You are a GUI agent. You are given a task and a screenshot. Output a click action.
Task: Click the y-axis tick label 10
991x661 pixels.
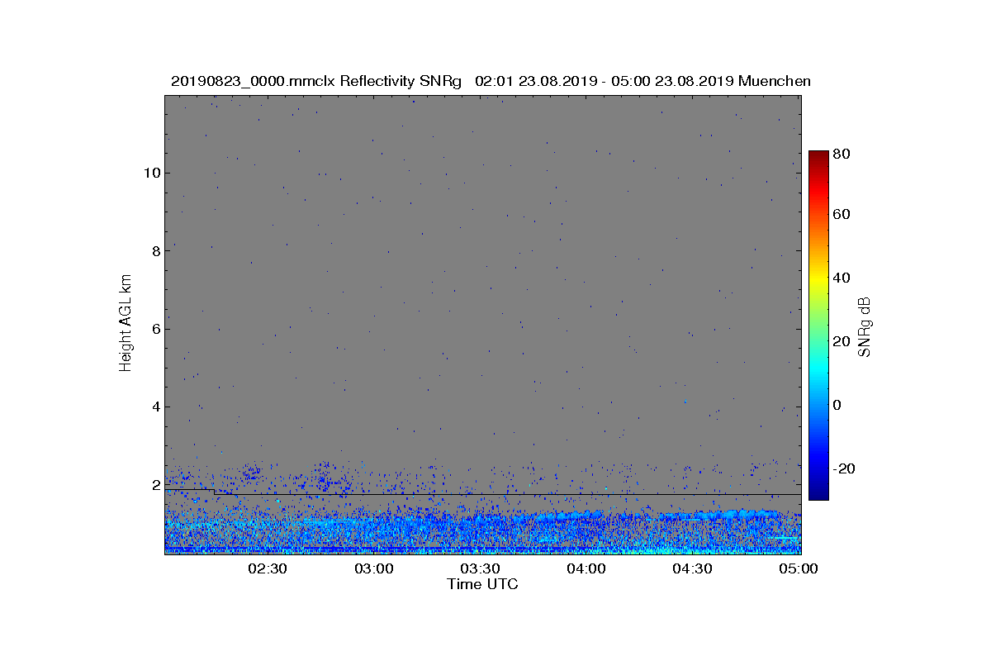click(x=151, y=173)
